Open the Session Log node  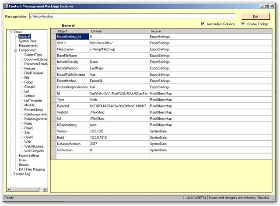[22, 174]
